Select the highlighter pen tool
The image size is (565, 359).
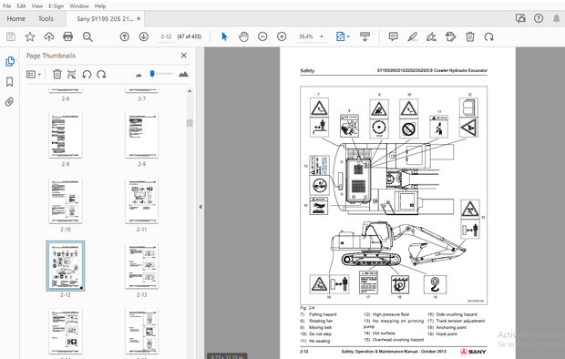tap(412, 36)
